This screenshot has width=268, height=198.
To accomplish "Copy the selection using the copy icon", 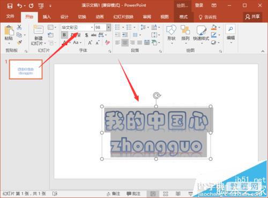I will [x=19, y=35].
